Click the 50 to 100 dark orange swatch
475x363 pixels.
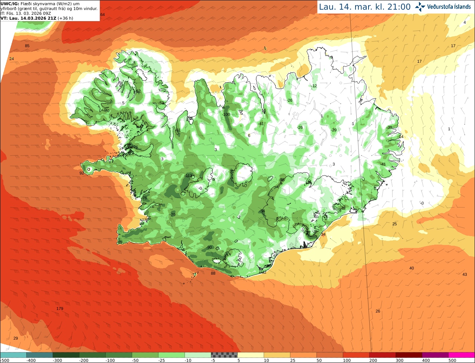click(x=330, y=355)
